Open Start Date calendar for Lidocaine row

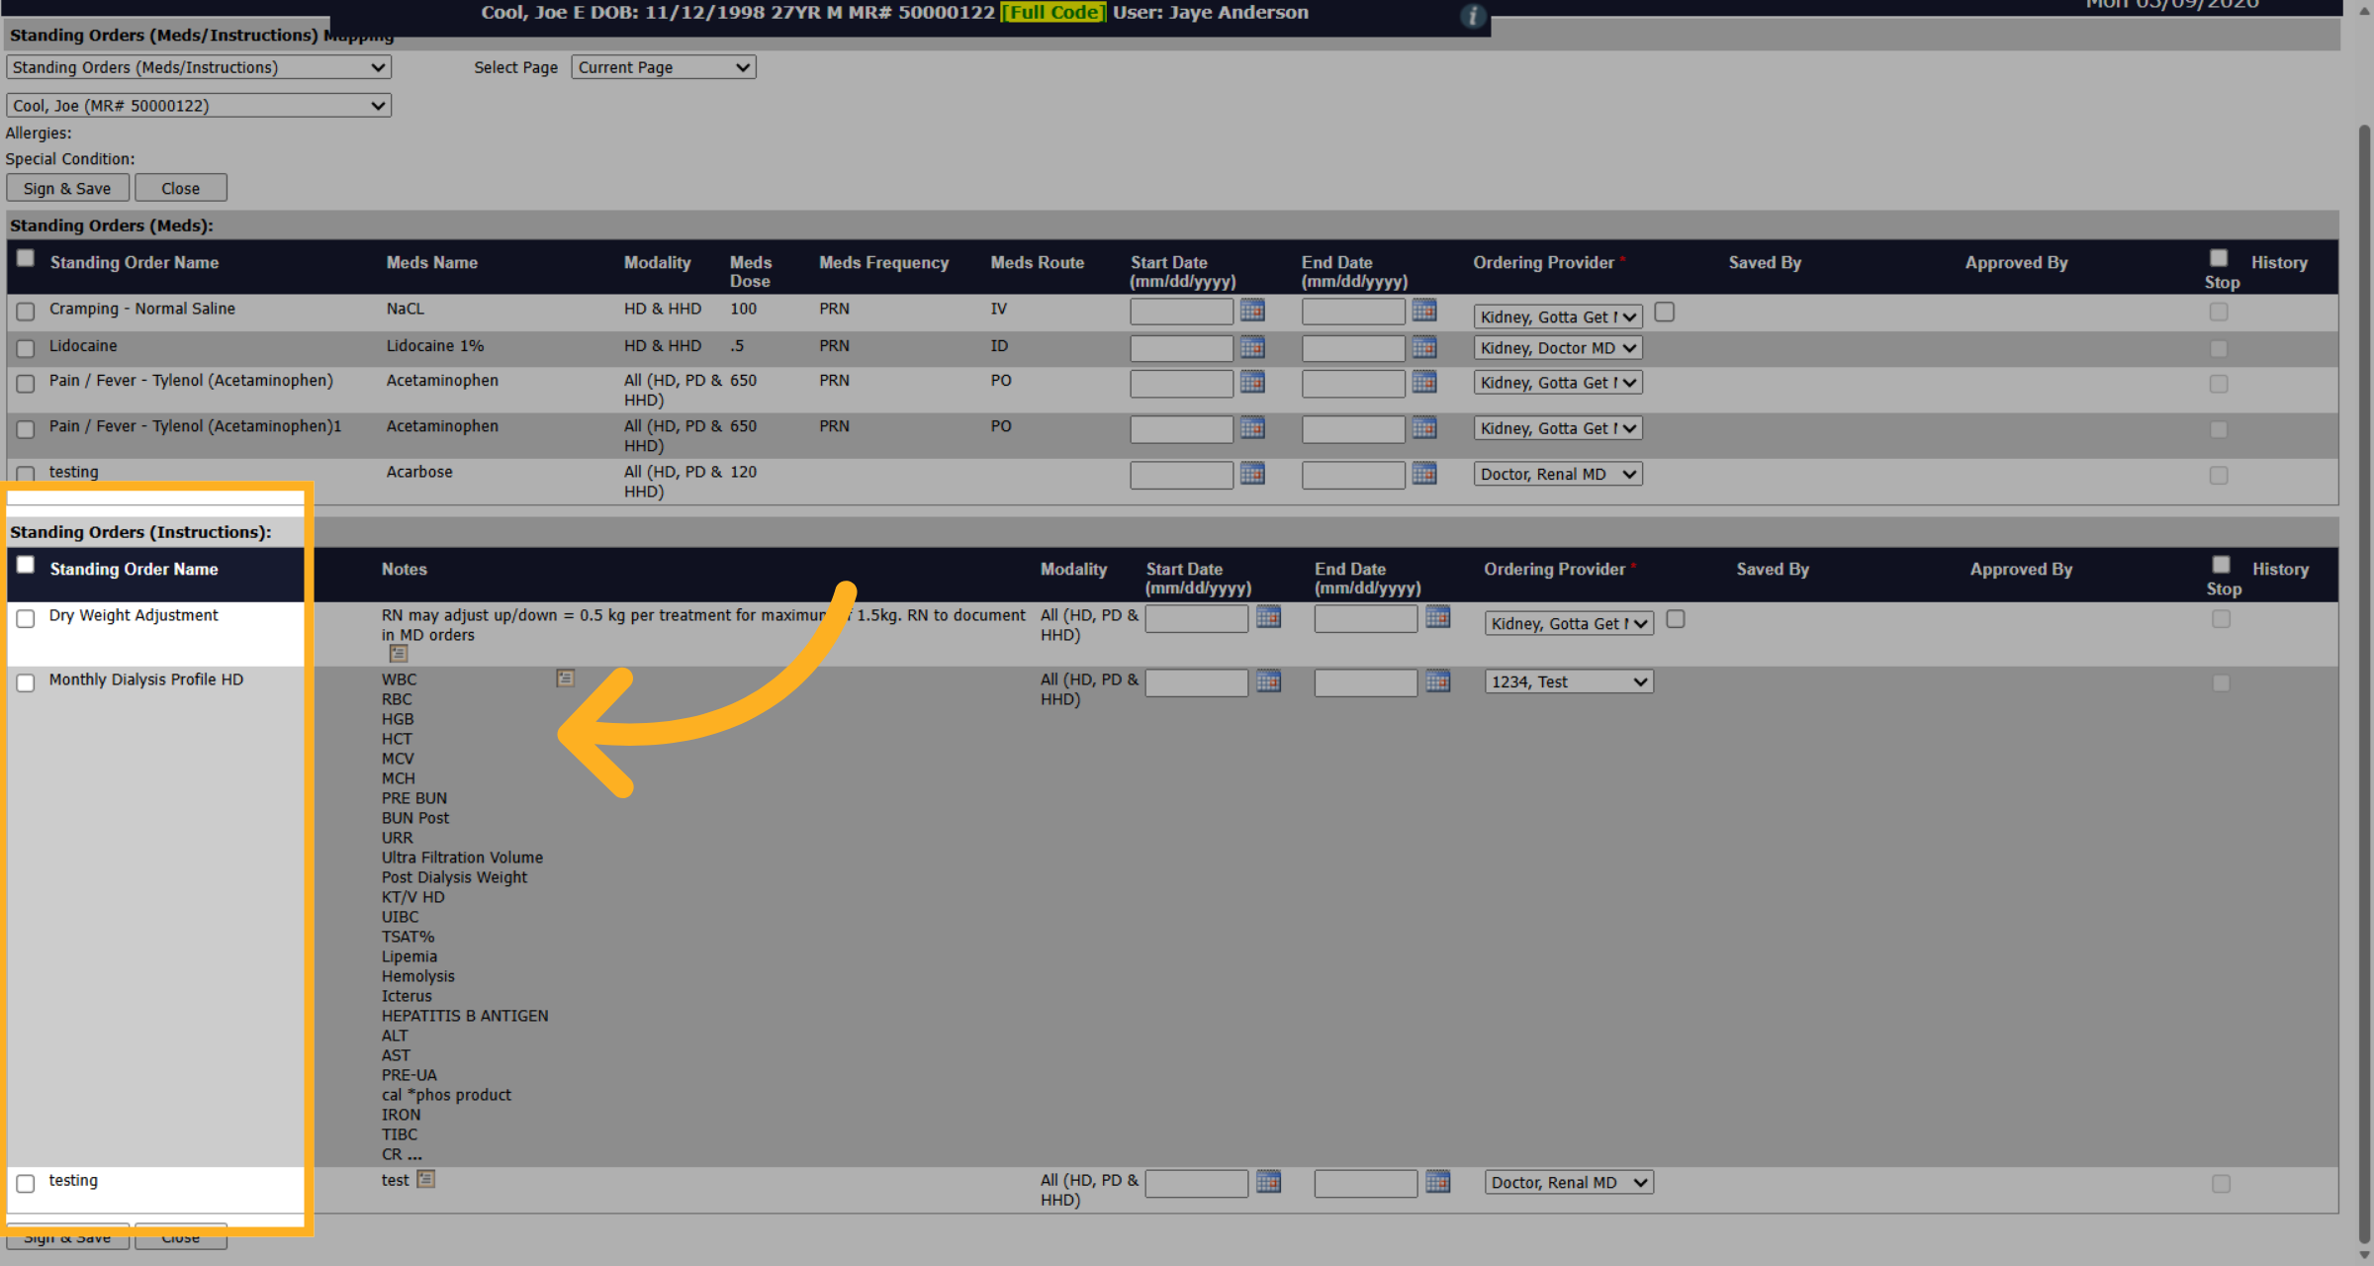click(x=1252, y=347)
